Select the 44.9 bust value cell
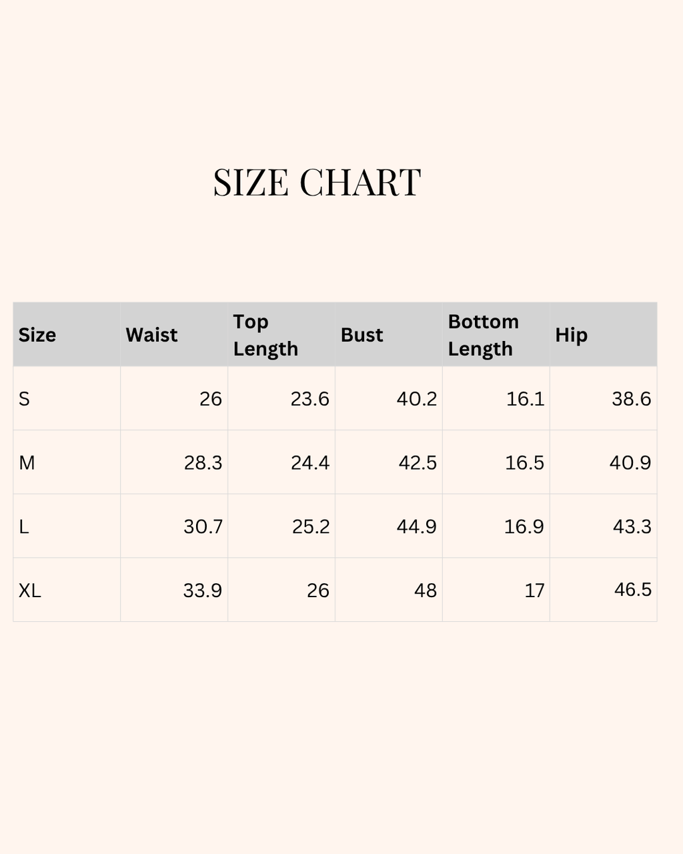 (417, 527)
